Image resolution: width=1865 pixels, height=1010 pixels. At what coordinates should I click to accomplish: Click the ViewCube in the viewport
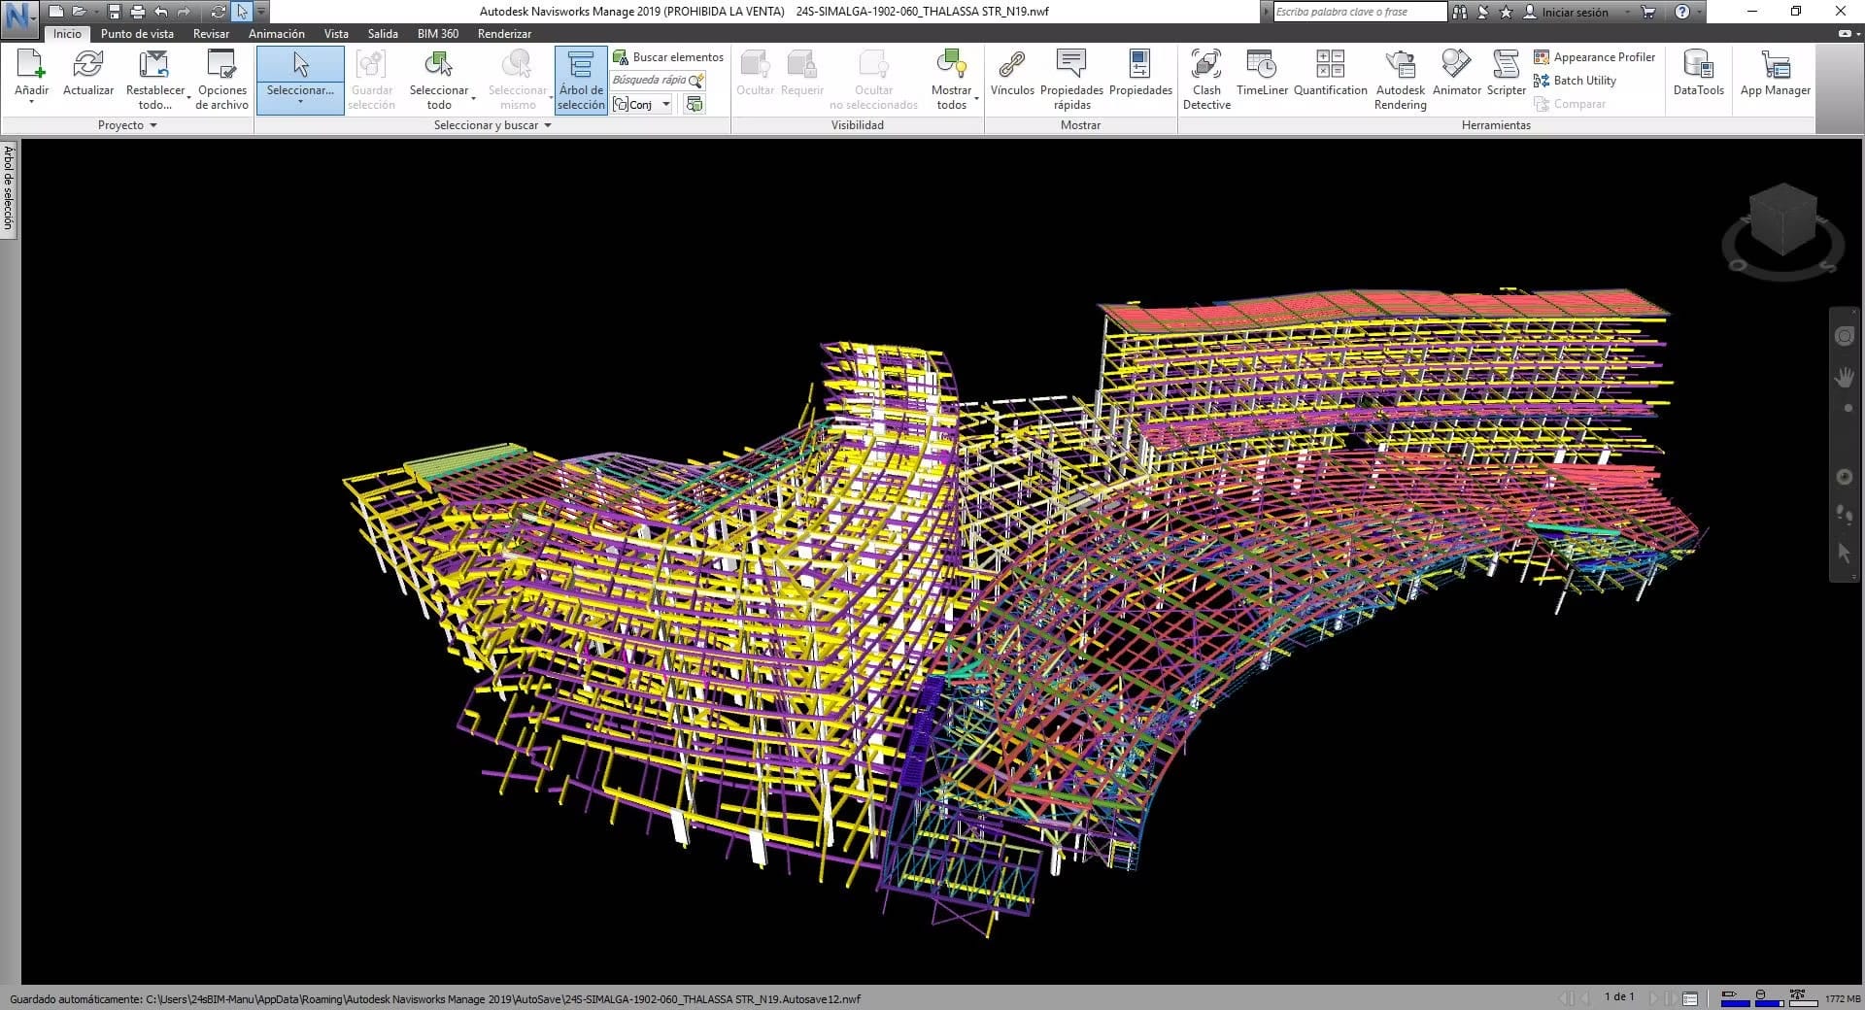1782,220
